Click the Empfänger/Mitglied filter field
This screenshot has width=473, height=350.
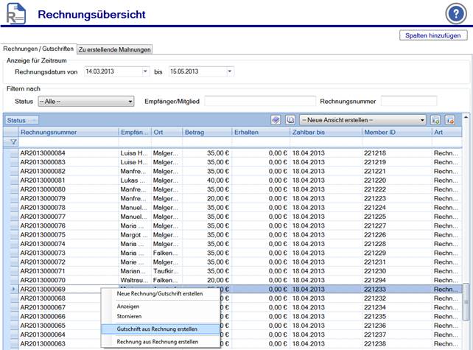pyautogui.click(x=260, y=102)
